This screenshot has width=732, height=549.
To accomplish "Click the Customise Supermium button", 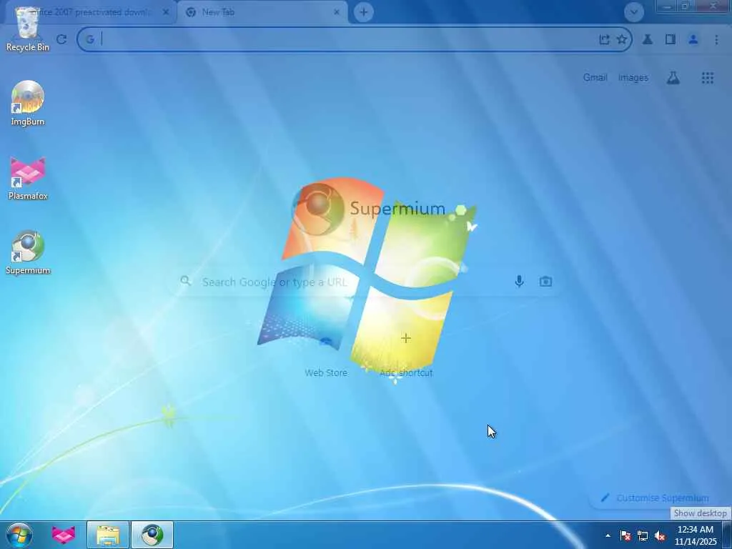I will (656, 498).
